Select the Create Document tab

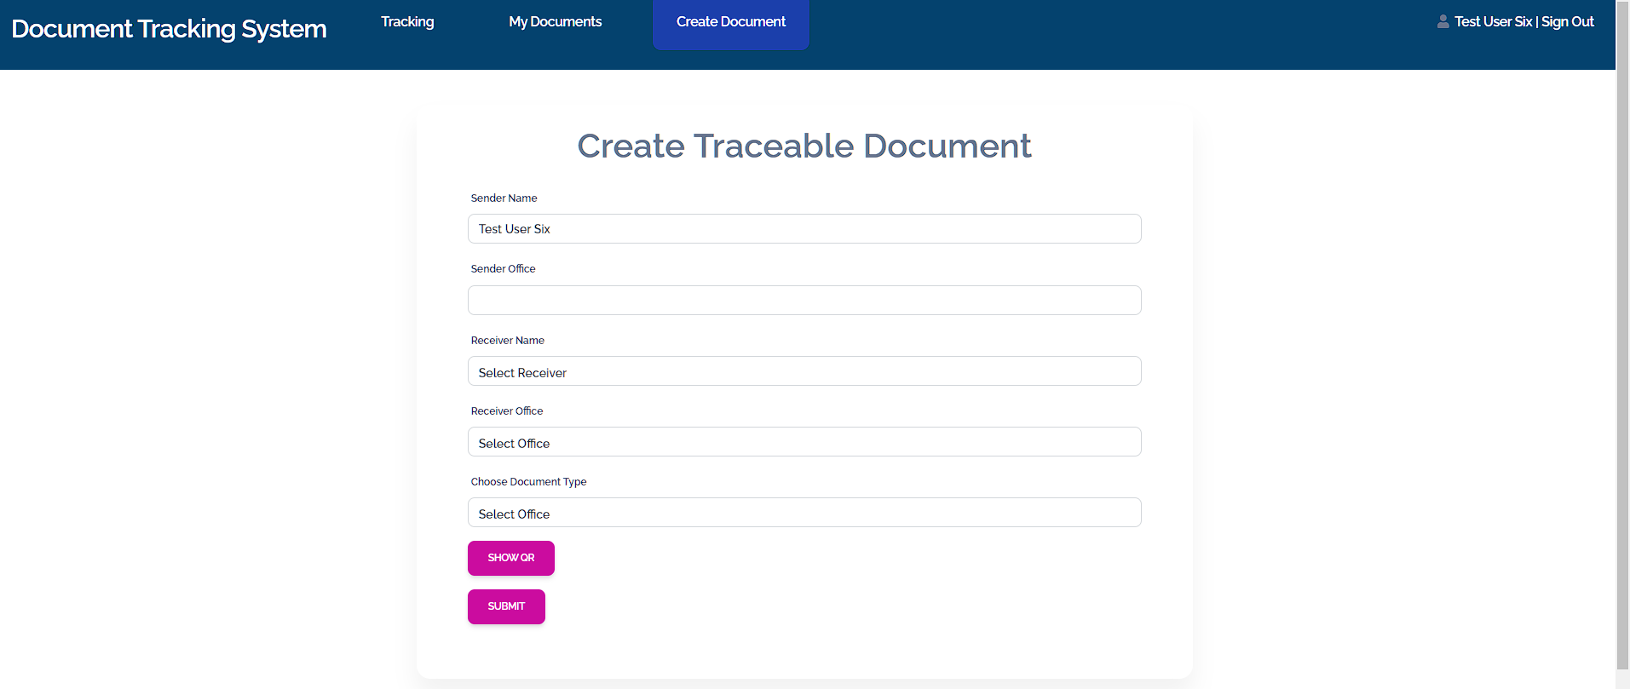click(730, 25)
